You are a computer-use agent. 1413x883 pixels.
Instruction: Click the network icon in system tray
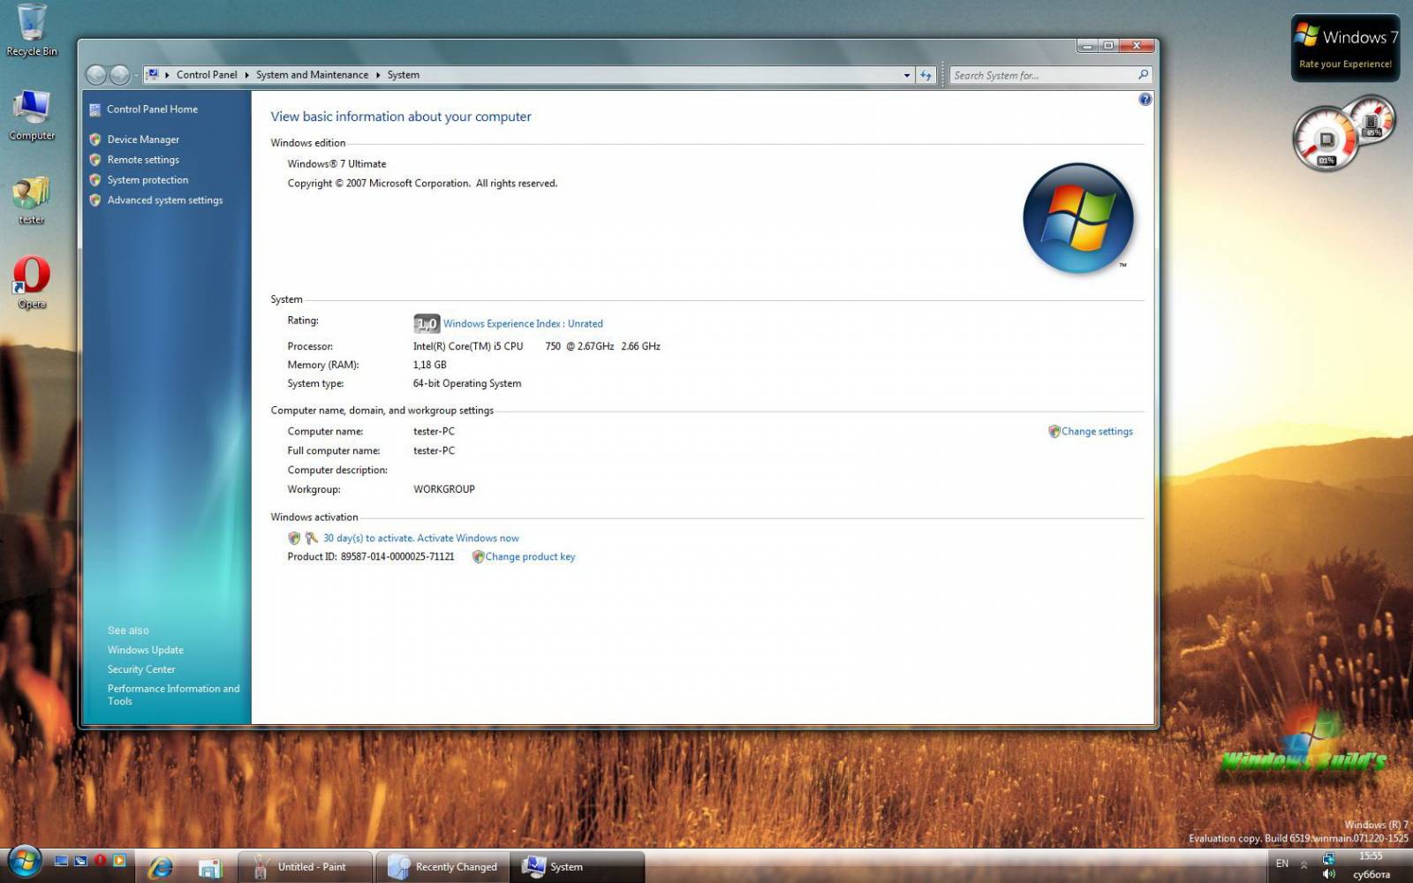pos(1328,858)
